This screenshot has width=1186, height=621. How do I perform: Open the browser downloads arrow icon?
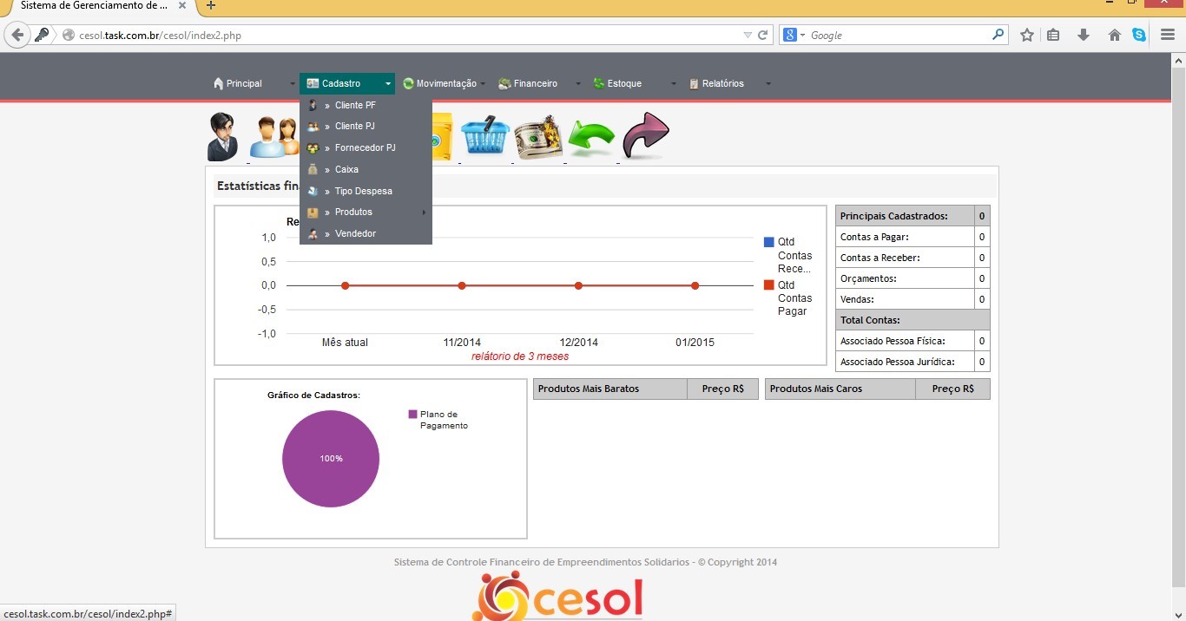click(1083, 36)
